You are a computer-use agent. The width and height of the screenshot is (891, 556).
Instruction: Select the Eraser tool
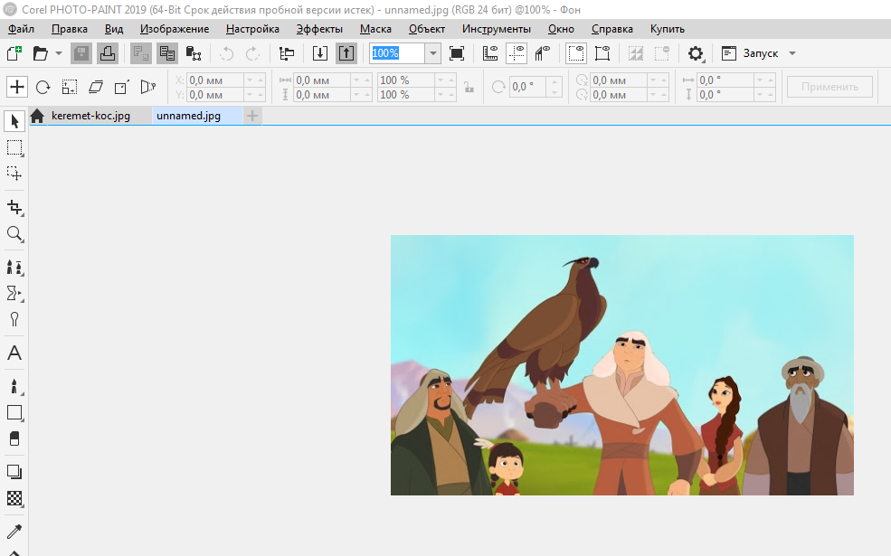14,438
